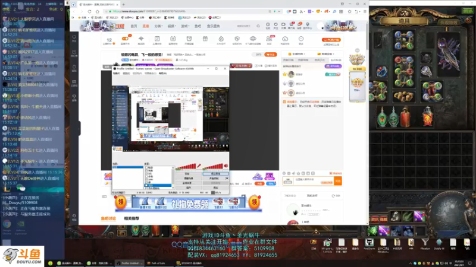Go back using the browser back arrow
Viewport: 476px width, 267px height.
click(74, 11)
